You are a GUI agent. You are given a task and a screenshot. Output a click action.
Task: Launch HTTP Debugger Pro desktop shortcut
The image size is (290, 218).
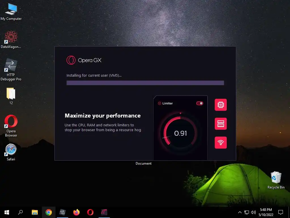pyautogui.click(x=11, y=70)
